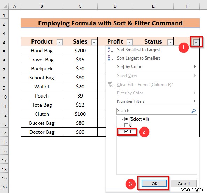Screen dimensions: 207x193
Task: Select the $70 sales cell
Action: click(x=80, y=69)
